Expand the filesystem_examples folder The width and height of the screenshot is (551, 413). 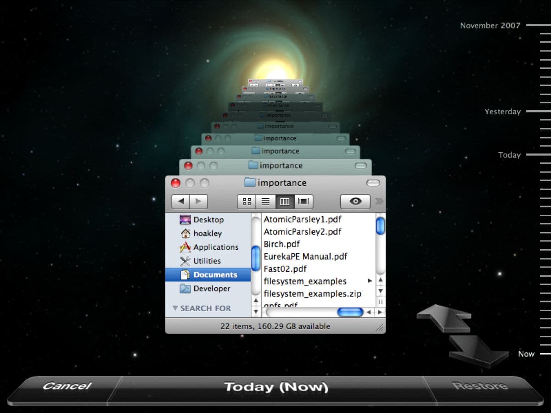coord(371,281)
